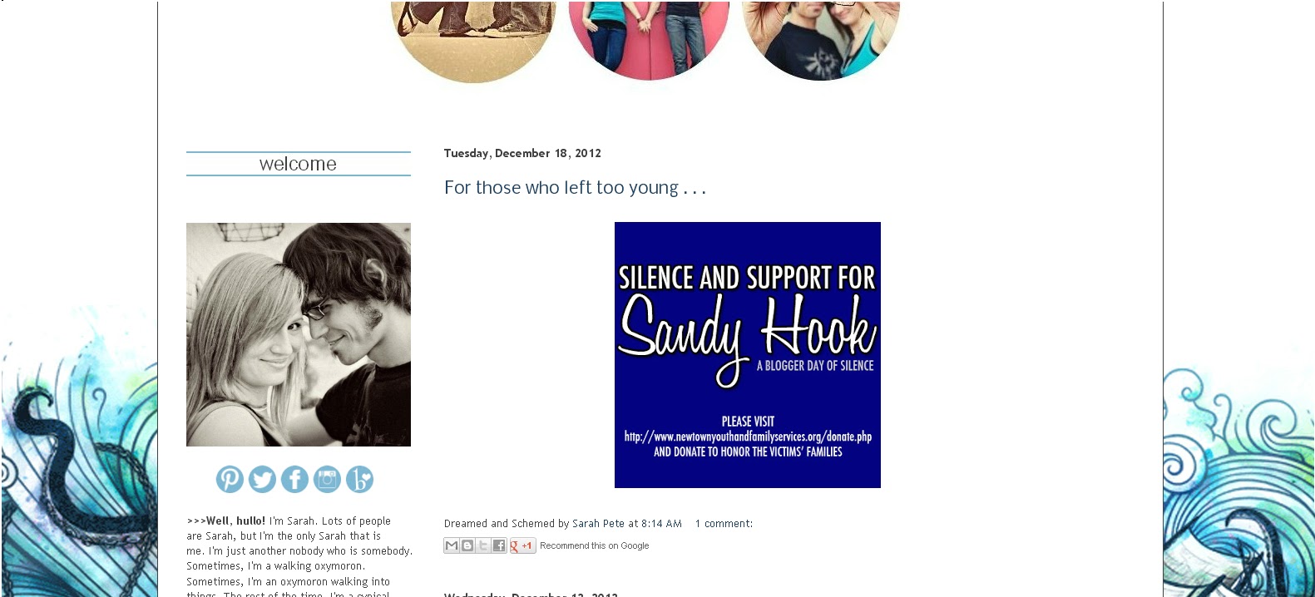Email this post using Gmail icon

pos(452,545)
